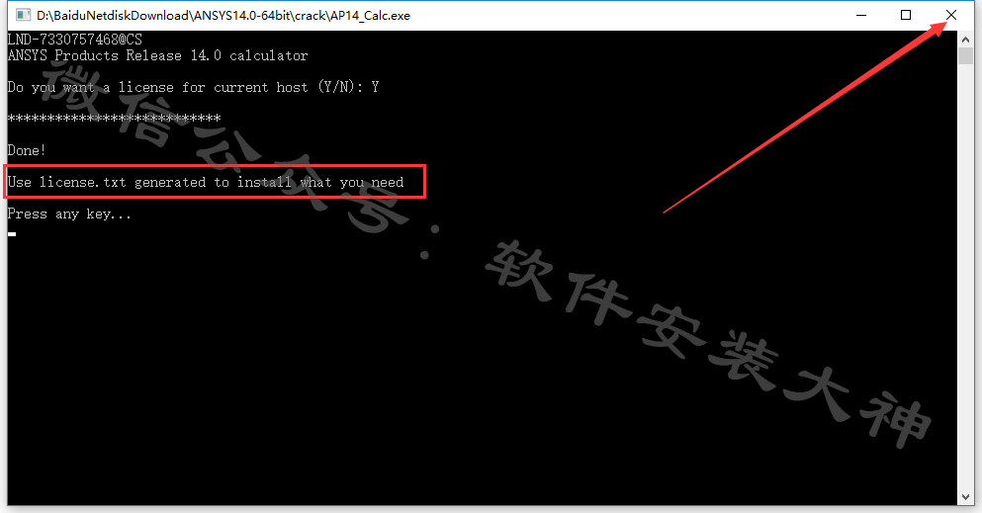Click the Y answer after the (Y/N) prompt
This screenshot has height=513, width=982.
(375, 87)
